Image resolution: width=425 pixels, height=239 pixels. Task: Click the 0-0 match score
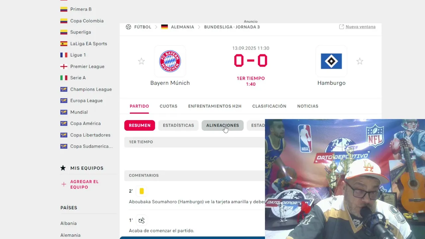click(251, 61)
